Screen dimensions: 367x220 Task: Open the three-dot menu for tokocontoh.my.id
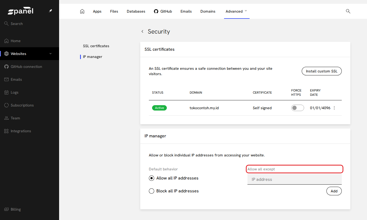click(334, 108)
